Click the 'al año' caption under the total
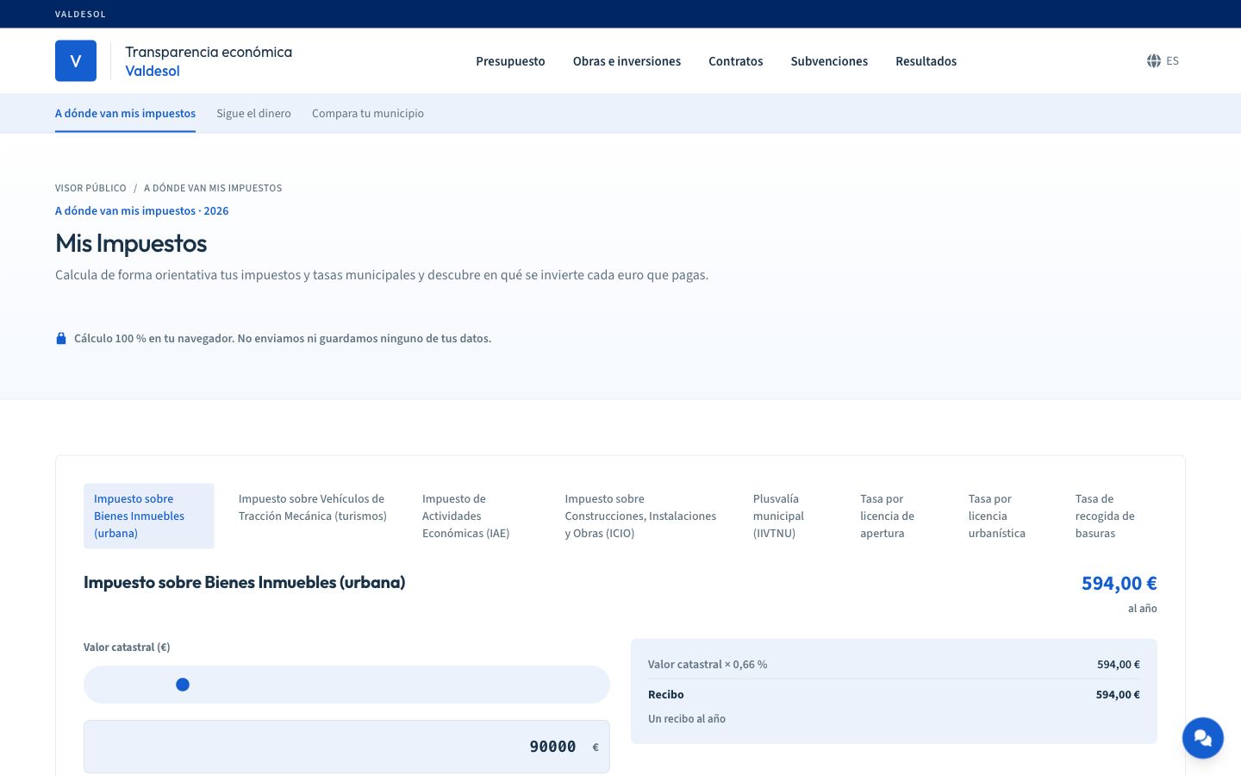The width and height of the screenshot is (1241, 776). point(1142,609)
